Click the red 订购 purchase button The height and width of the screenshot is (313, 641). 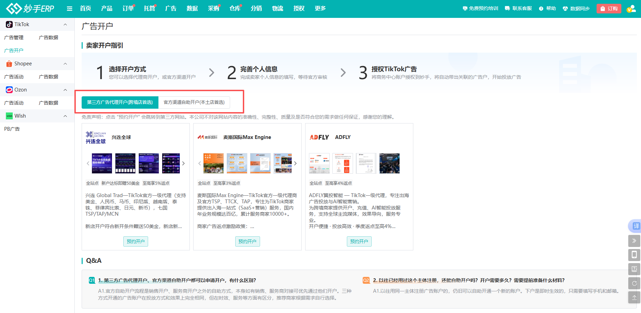coord(609,8)
